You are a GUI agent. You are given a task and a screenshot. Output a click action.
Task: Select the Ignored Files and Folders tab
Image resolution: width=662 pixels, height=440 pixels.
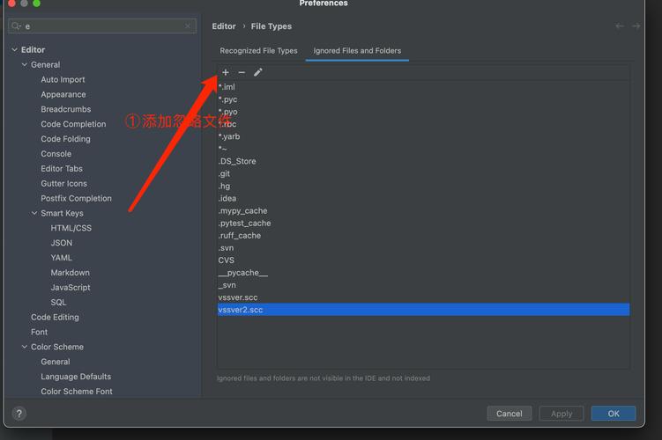[x=357, y=51]
